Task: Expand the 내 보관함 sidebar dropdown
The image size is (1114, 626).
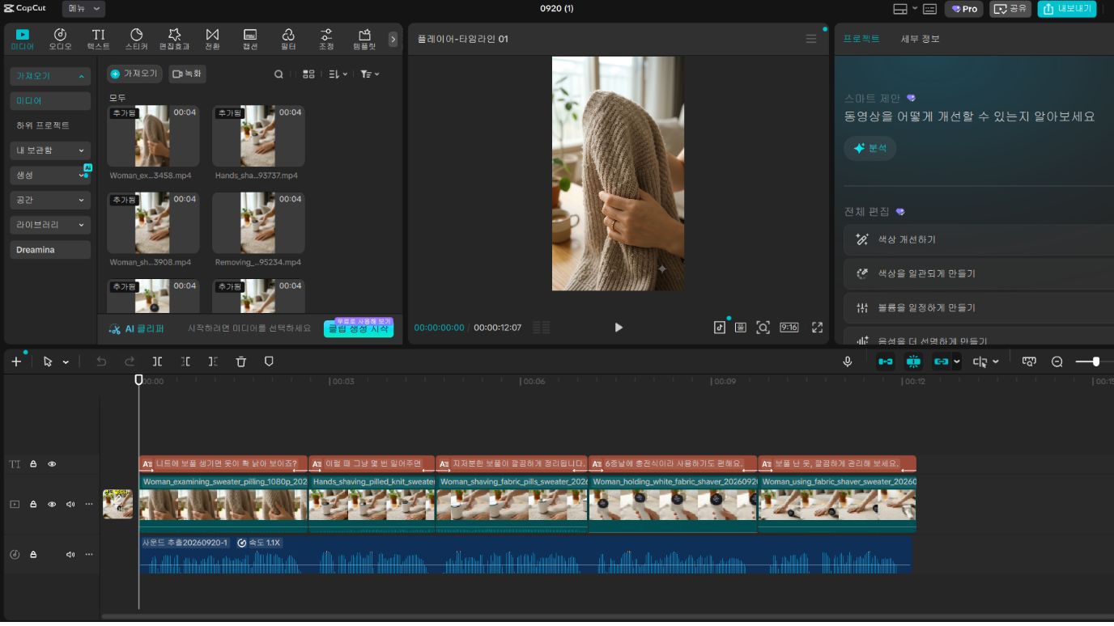Action: pyautogui.click(x=50, y=150)
